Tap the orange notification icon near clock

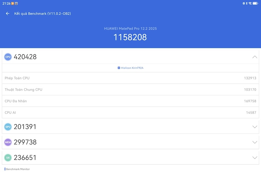click(x=13, y=3)
